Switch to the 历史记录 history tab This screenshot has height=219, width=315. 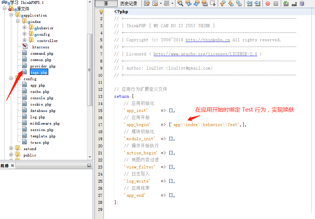tap(129, 4)
